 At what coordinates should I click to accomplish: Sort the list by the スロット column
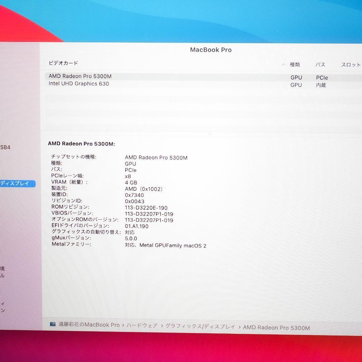click(351, 65)
